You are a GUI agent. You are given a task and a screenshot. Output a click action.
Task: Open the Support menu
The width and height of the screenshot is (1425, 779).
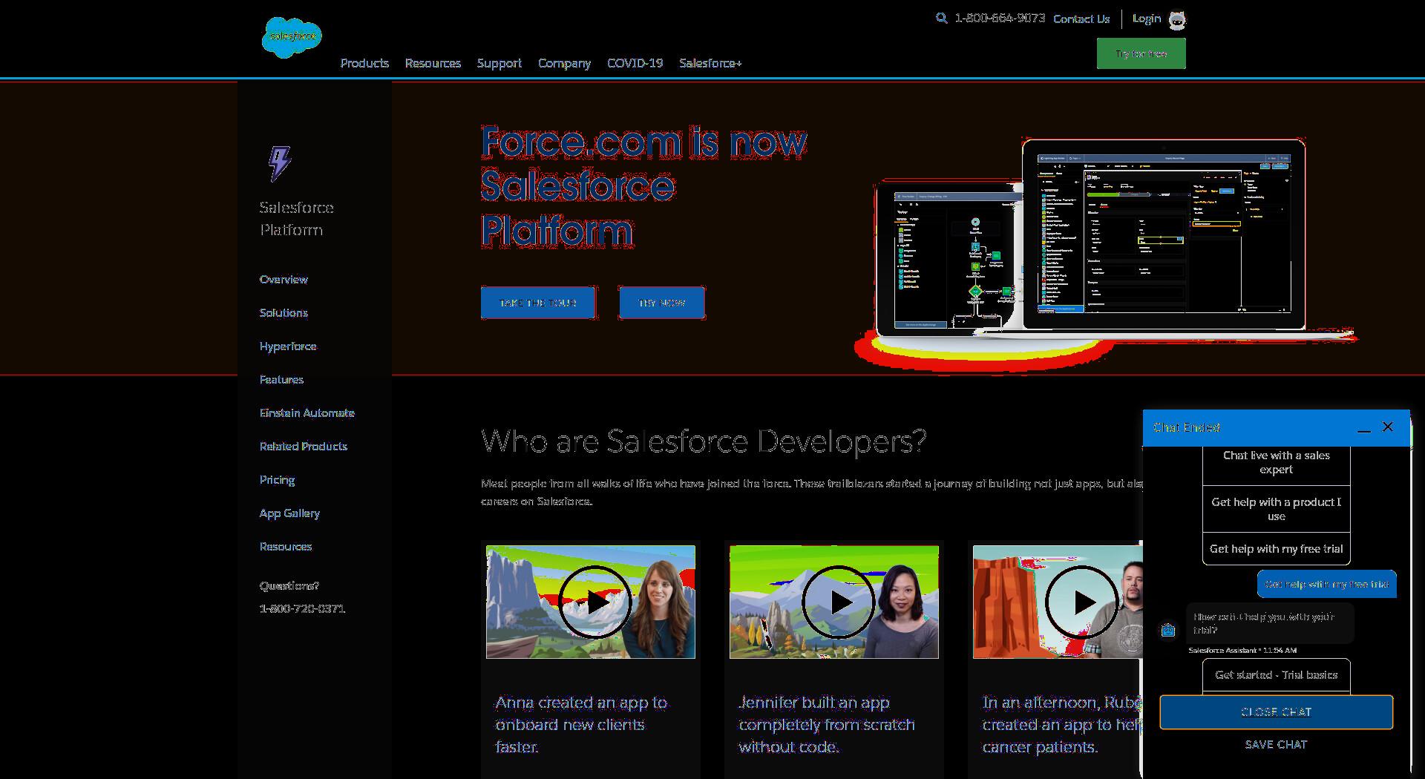coord(499,63)
